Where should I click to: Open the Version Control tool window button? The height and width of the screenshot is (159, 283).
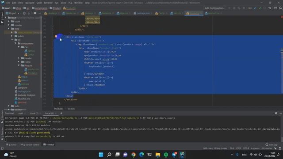(x=30, y=144)
